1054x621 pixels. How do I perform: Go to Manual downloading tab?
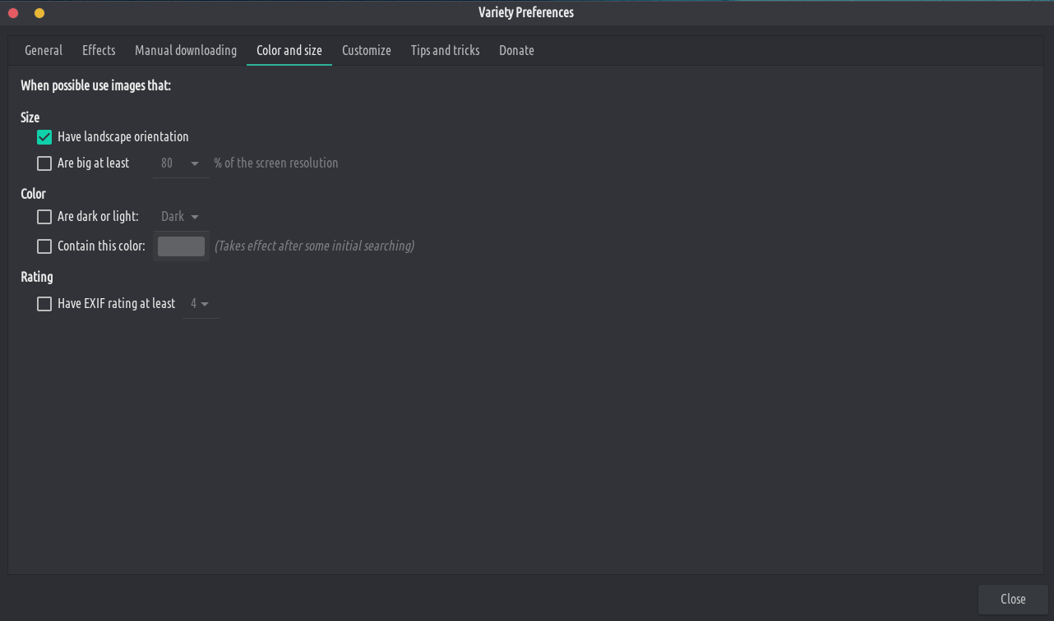(186, 50)
